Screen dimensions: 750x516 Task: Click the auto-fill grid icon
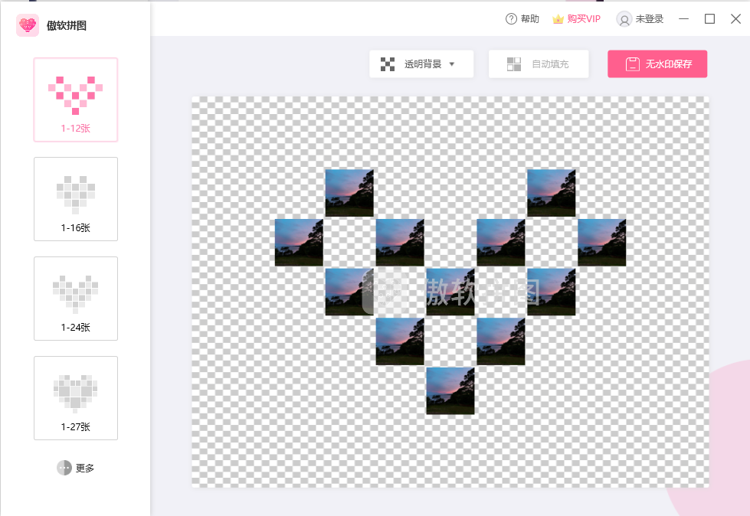(x=514, y=64)
